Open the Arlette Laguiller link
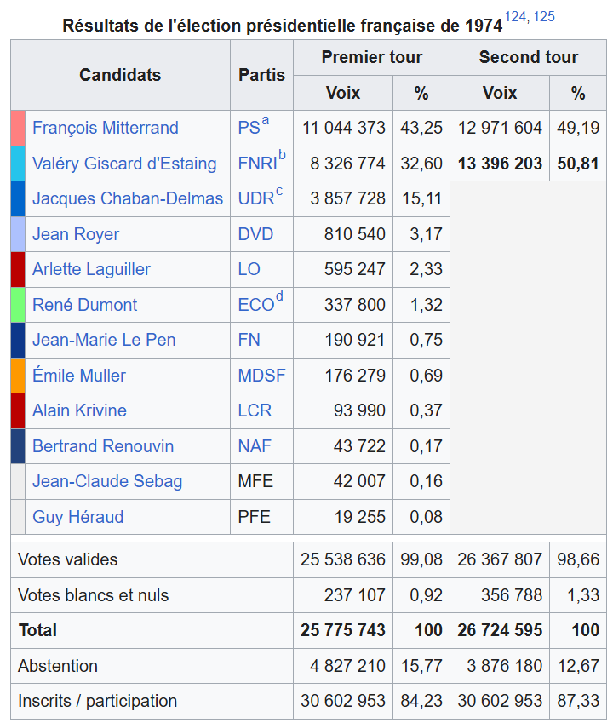The image size is (613, 723). [91, 270]
